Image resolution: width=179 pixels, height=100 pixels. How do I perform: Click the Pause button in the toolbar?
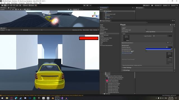[x=88, y=6]
